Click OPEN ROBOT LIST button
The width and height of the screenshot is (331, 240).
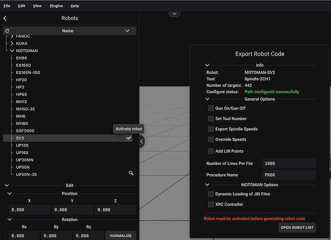coord(297,228)
